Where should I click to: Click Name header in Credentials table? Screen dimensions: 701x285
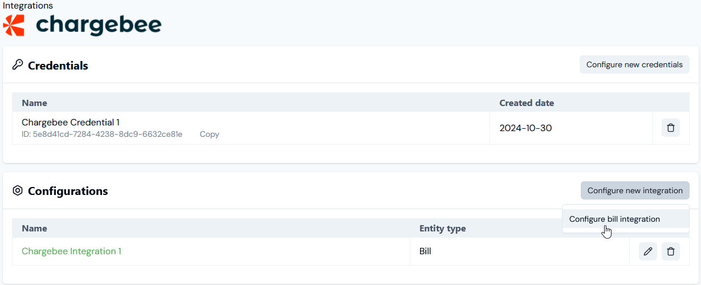pos(34,103)
